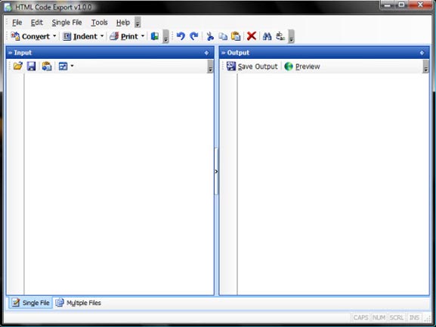Open the Single File menu
Image resolution: width=436 pixels, height=327 pixels.
[x=66, y=23]
